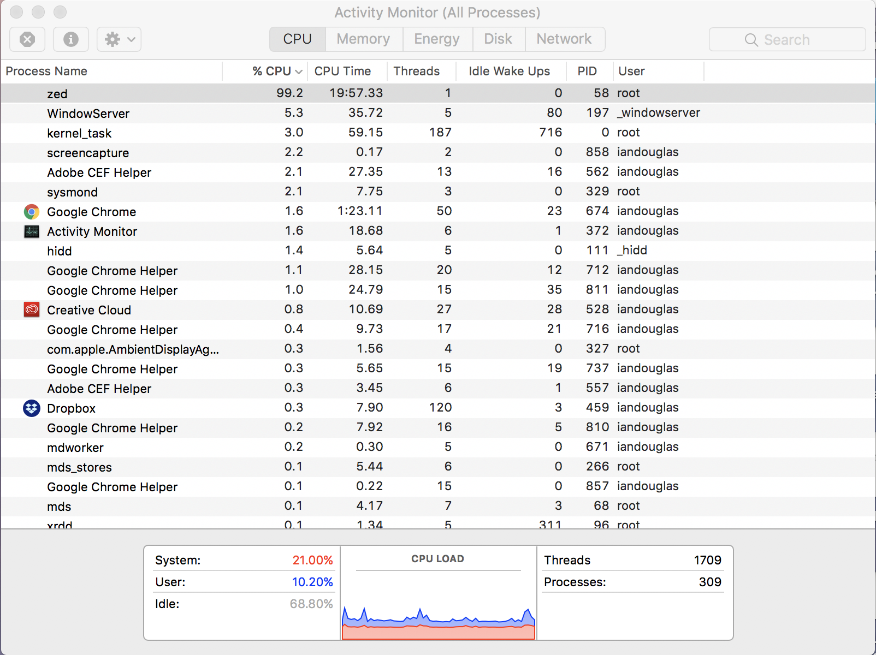Click the Activity Monitor app icon in list
876x655 pixels.
coord(32,231)
